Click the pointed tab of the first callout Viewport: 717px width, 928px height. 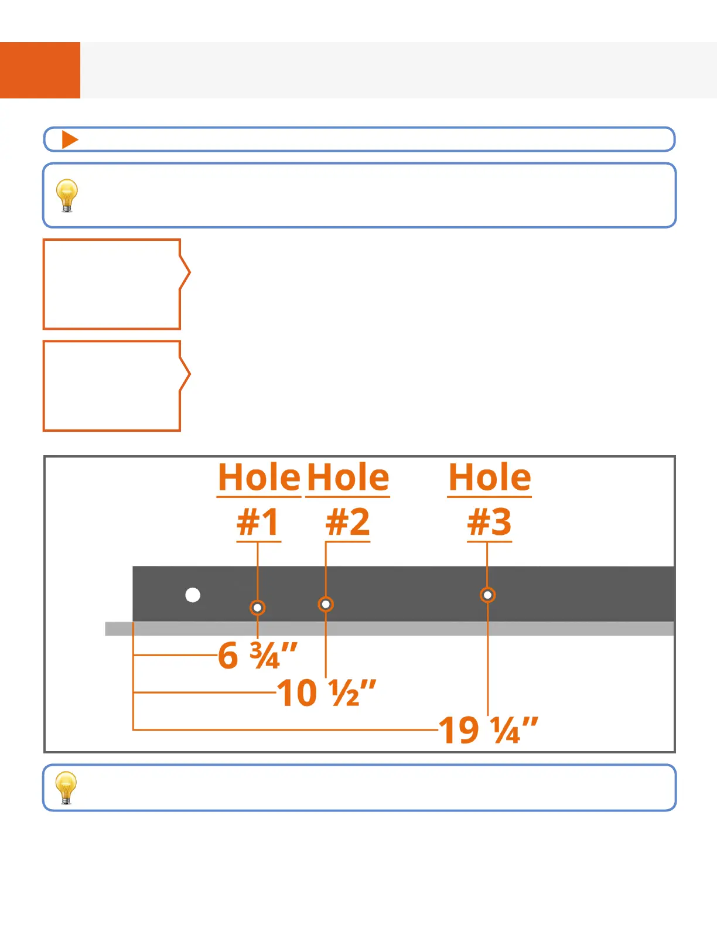click(185, 272)
